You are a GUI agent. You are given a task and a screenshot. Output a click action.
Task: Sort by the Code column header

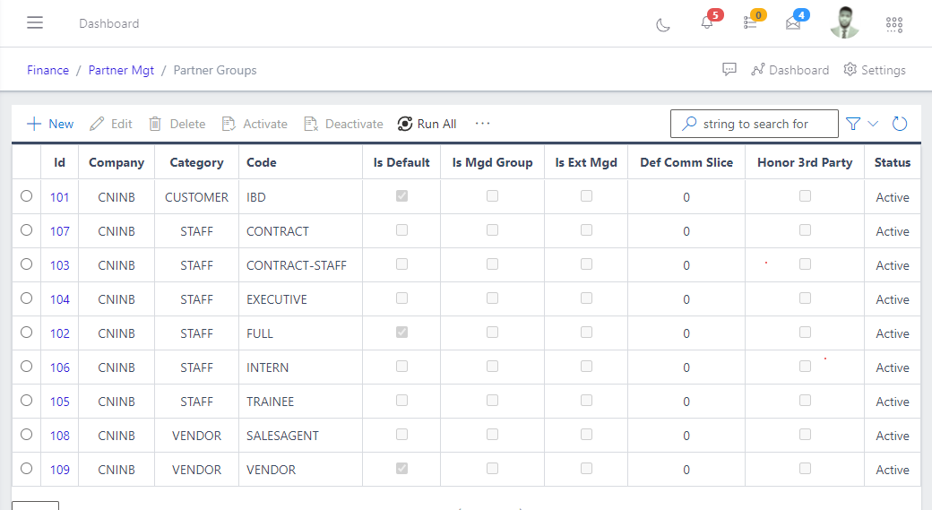coord(262,162)
